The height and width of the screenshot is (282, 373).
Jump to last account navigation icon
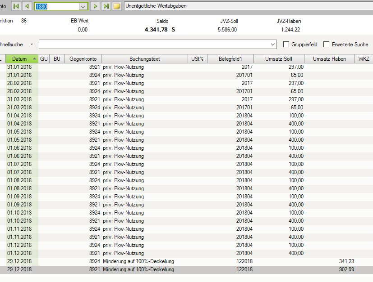106,6
